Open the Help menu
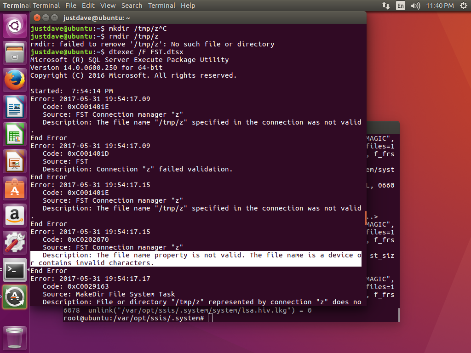 [x=188, y=6]
